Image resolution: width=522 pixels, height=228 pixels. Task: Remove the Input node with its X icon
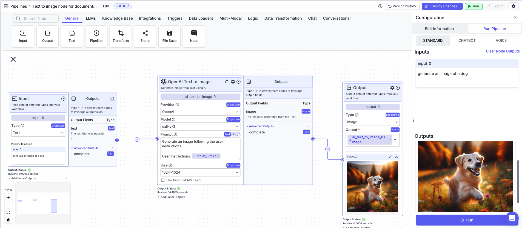(x=63, y=99)
